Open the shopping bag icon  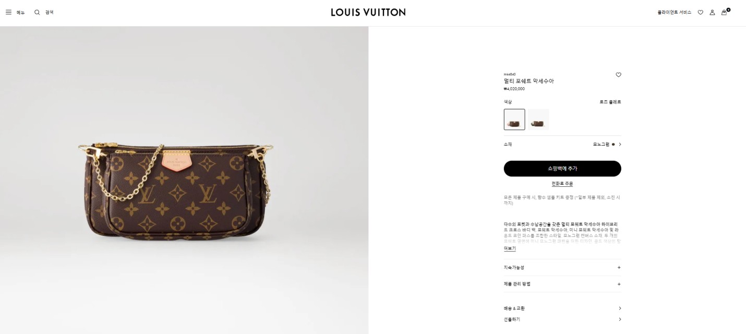point(724,12)
